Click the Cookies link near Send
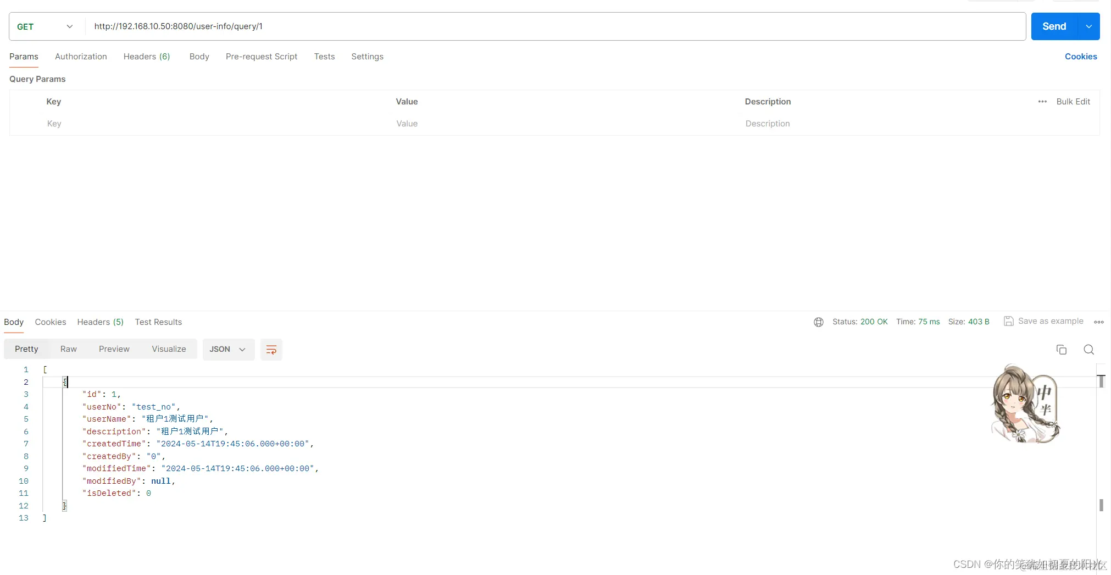Image resolution: width=1111 pixels, height=575 pixels. pos(1080,57)
